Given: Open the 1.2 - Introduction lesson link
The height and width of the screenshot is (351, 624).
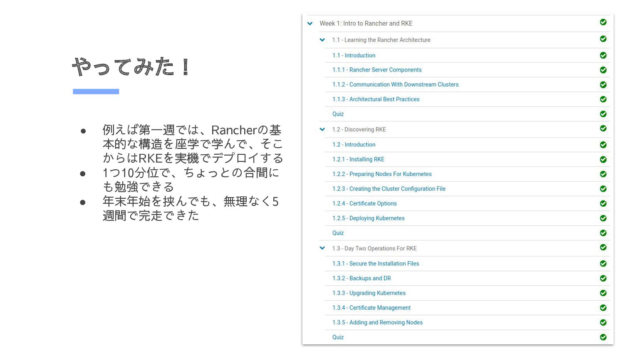Looking at the screenshot, I should [354, 145].
